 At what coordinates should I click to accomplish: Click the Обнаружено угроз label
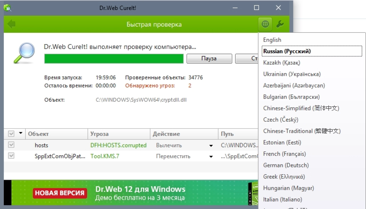(x=150, y=86)
